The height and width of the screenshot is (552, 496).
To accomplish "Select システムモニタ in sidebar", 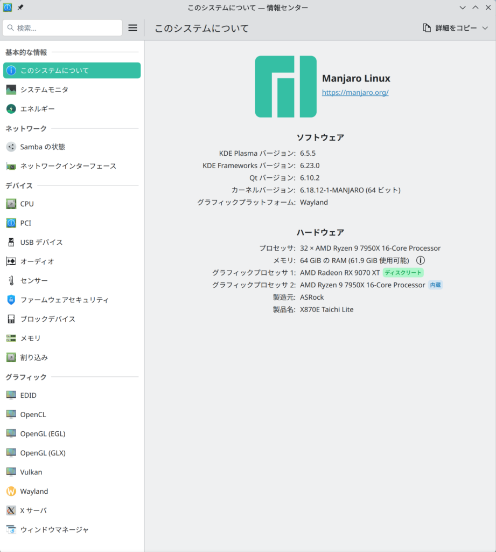I will [44, 89].
